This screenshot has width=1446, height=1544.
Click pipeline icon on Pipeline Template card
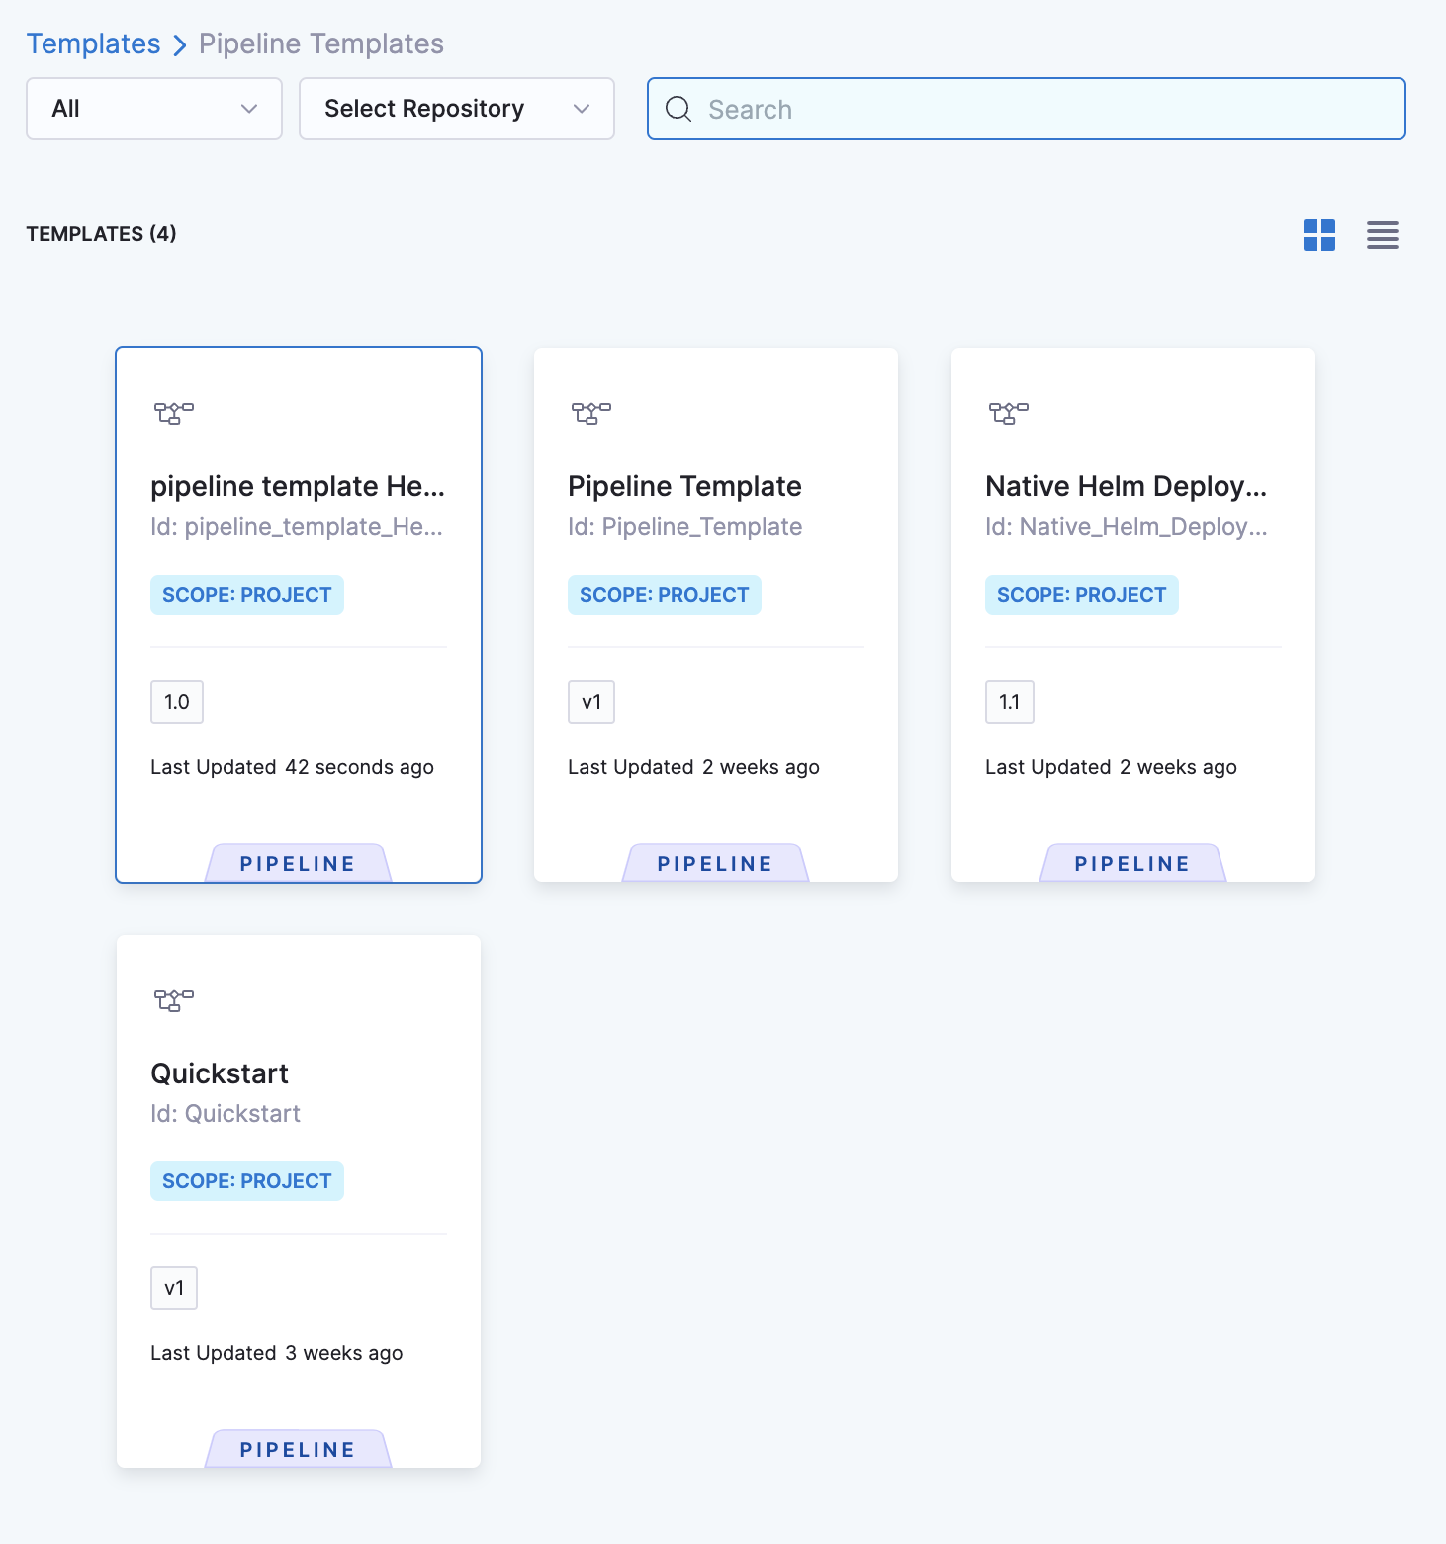(591, 413)
